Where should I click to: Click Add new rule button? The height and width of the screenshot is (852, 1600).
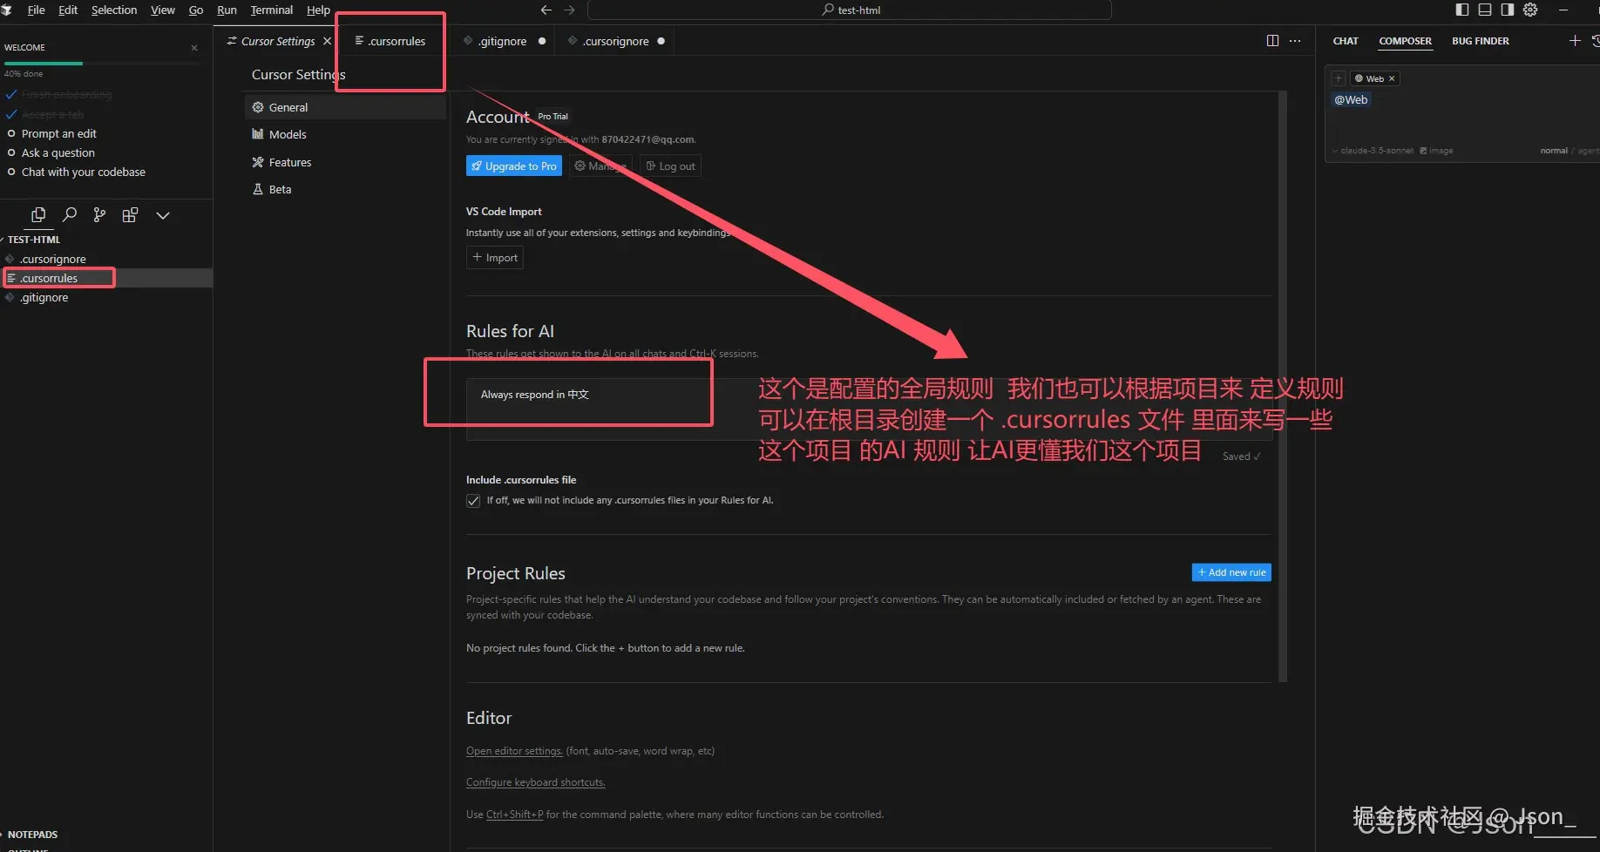pos(1231,572)
